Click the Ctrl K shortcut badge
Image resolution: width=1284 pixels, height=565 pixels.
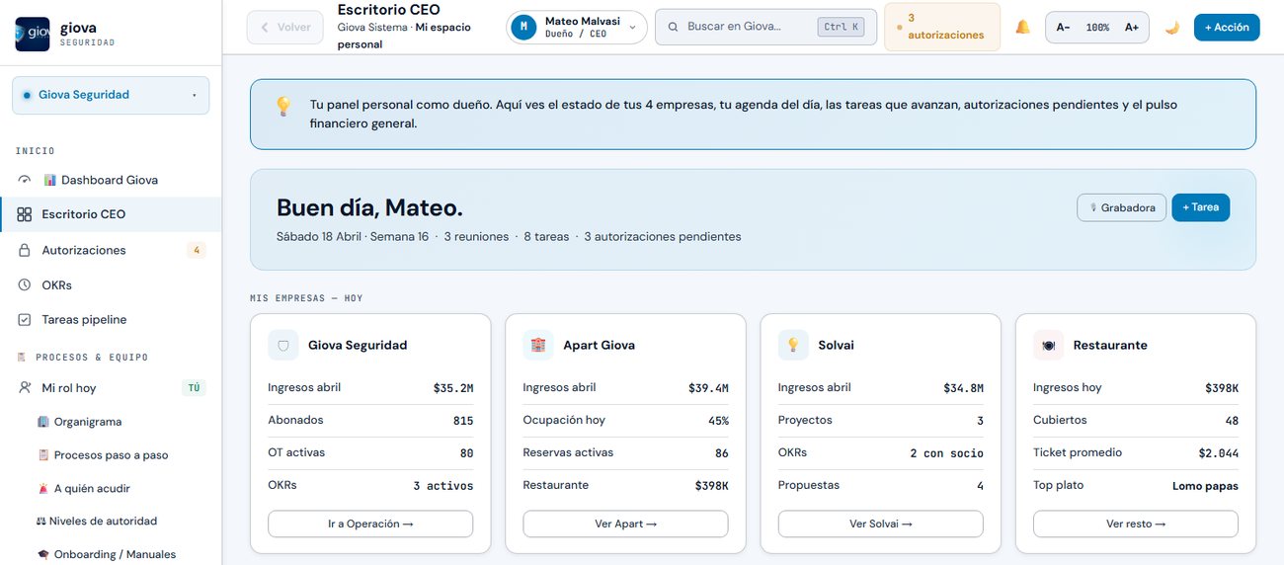click(x=841, y=27)
